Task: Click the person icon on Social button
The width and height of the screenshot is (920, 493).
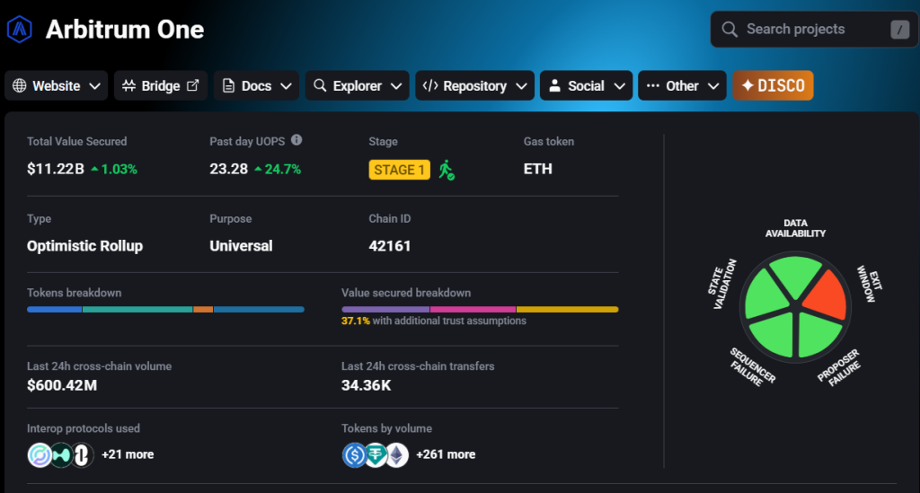Action: 554,85
